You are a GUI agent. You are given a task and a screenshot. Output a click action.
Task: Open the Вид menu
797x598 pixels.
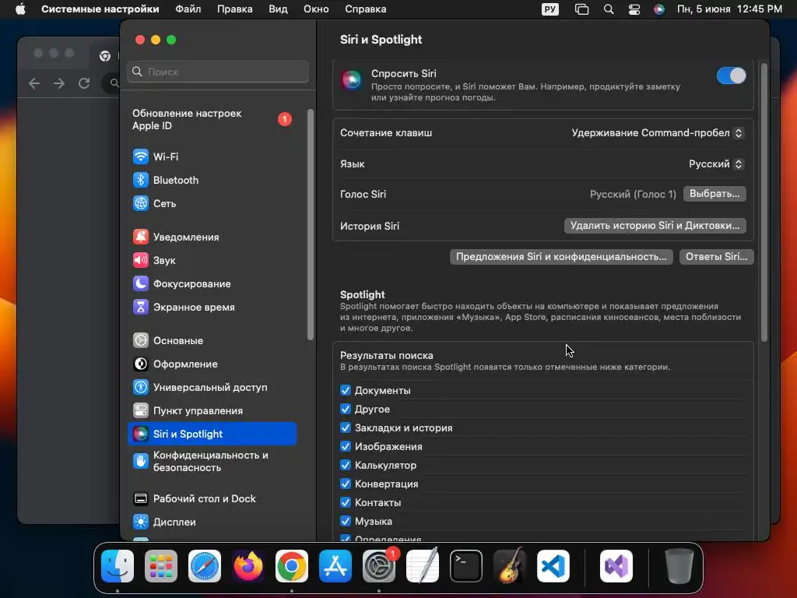(278, 9)
